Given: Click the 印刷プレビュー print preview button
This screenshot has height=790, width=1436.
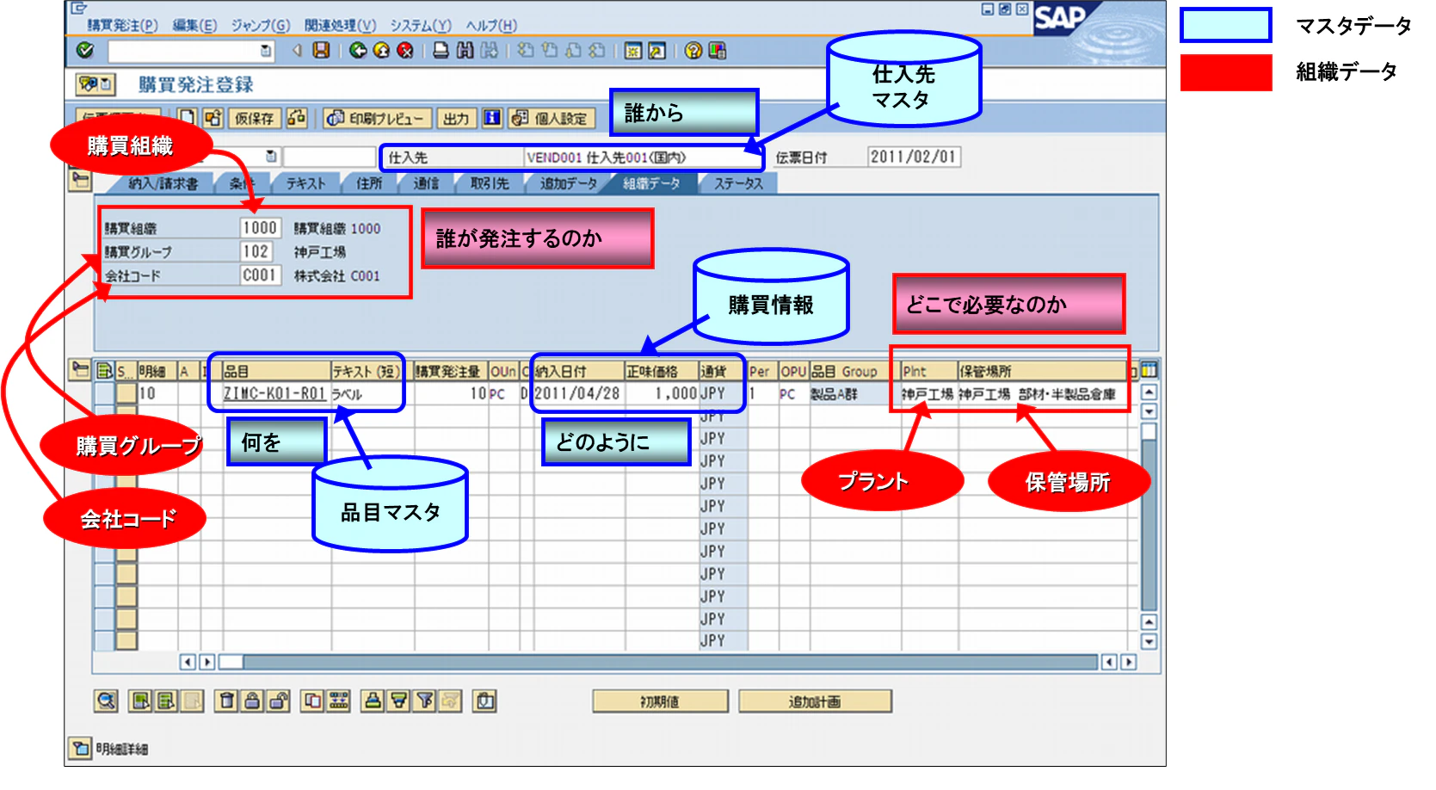Looking at the screenshot, I should [375, 118].
